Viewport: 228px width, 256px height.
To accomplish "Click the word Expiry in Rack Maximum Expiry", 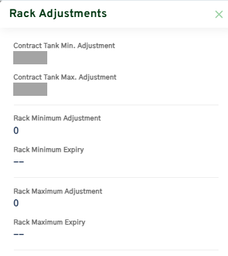I will [75, 223].
